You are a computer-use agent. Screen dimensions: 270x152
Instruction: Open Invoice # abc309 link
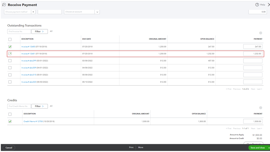click(x=29, y=68)
